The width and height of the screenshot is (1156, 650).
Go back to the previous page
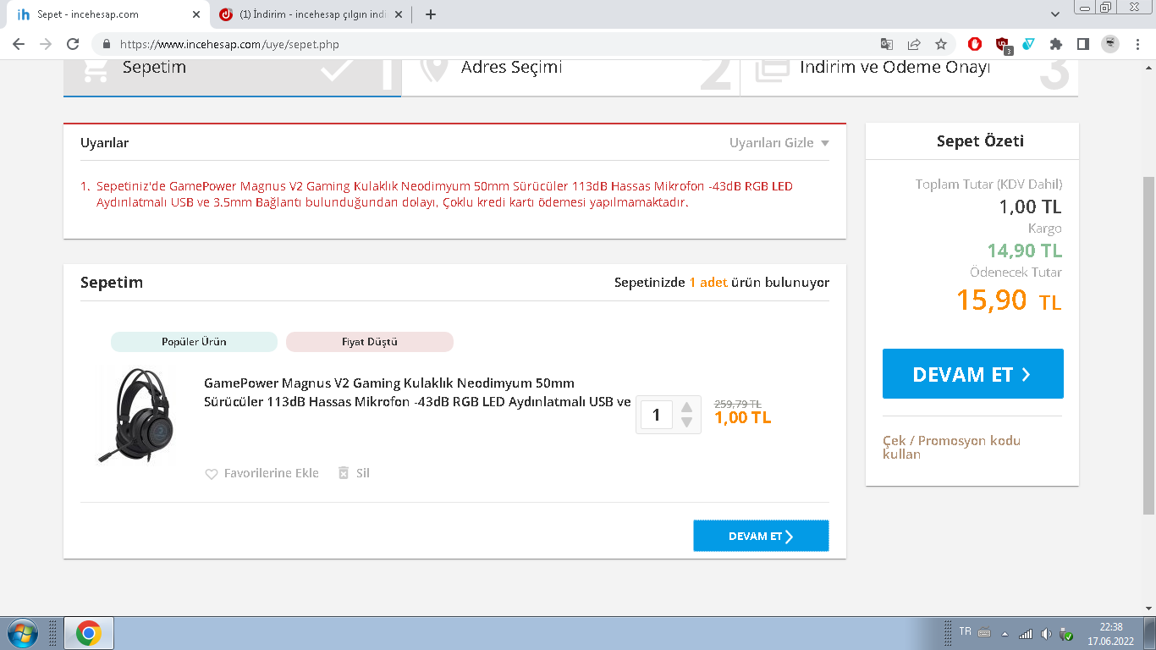pyautogui.click(x=19, y=44)
